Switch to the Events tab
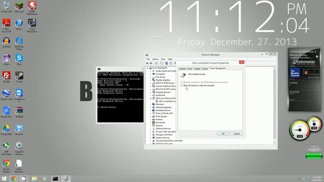 coord(205,69)
